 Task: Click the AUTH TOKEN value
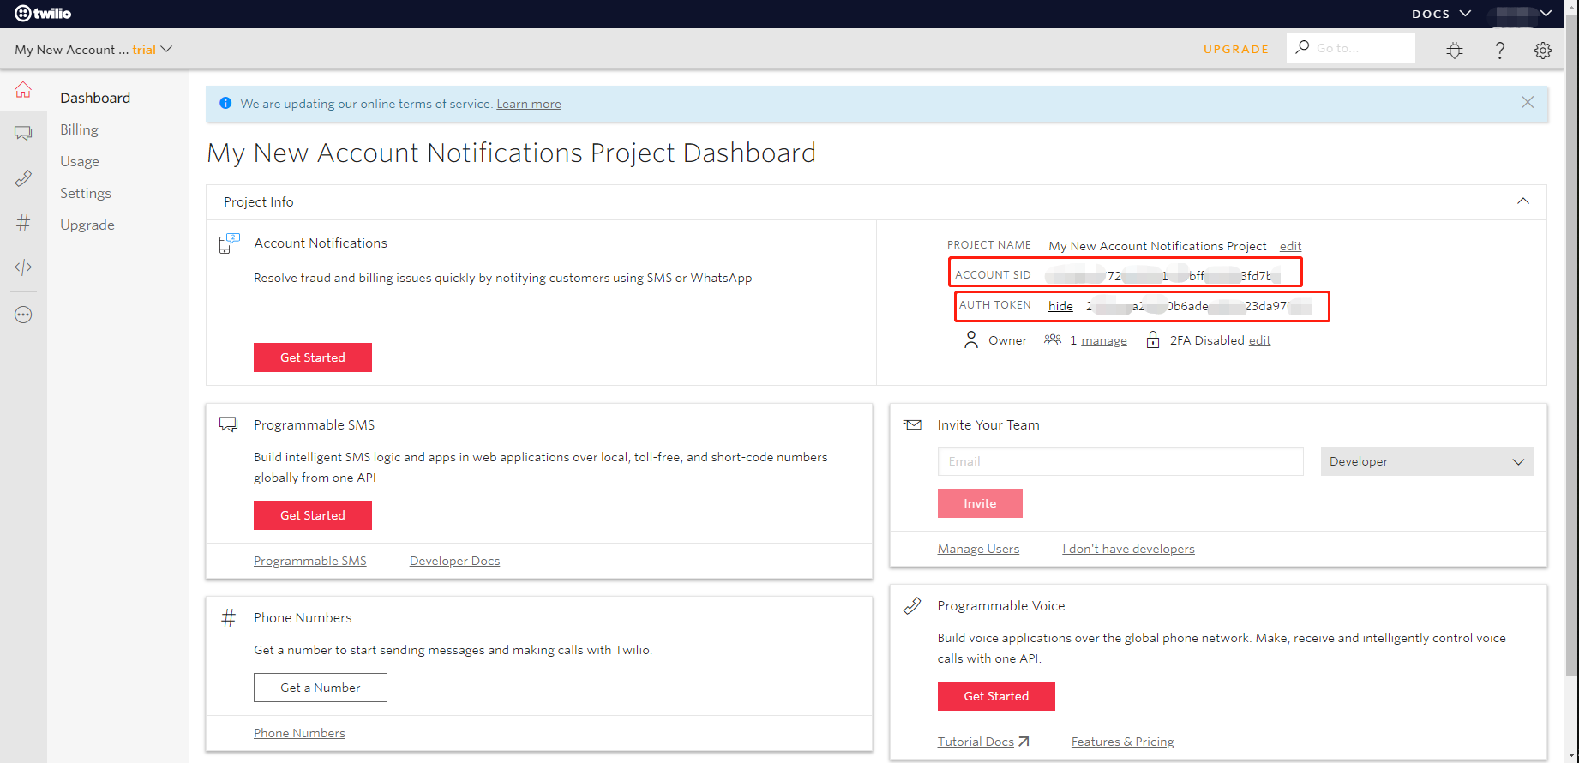(1198, 306)
